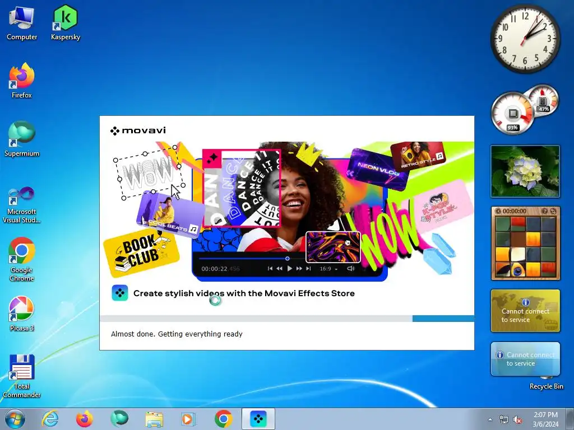574x430 pixels.
Task: Select the Firefox desktop shortcut
Action: click(x=22, y=81)
